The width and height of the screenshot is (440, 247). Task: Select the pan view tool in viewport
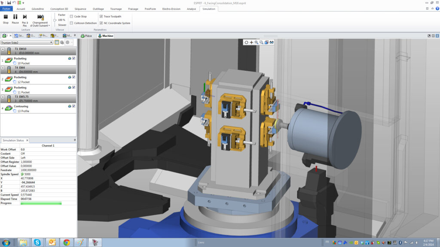pos(251,42)
